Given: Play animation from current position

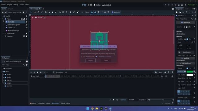Looking at the screenshot, I should [44, 72].
